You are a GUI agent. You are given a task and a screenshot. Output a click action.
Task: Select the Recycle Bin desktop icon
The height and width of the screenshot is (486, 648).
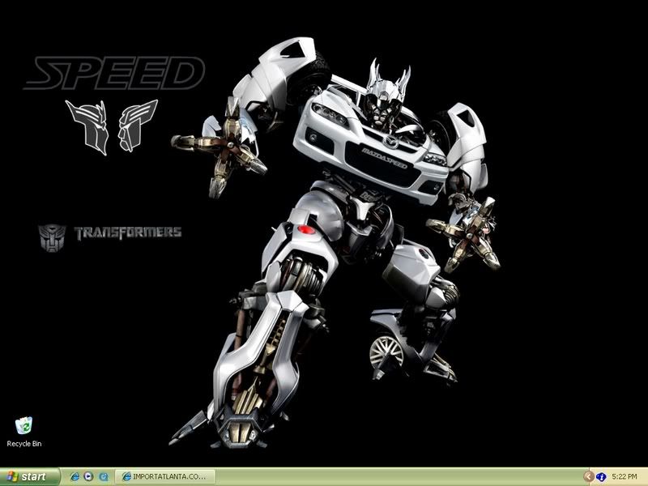tap(23, 425)
